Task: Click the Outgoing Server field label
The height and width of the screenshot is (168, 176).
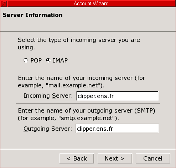Action: [x=48, y=129]
